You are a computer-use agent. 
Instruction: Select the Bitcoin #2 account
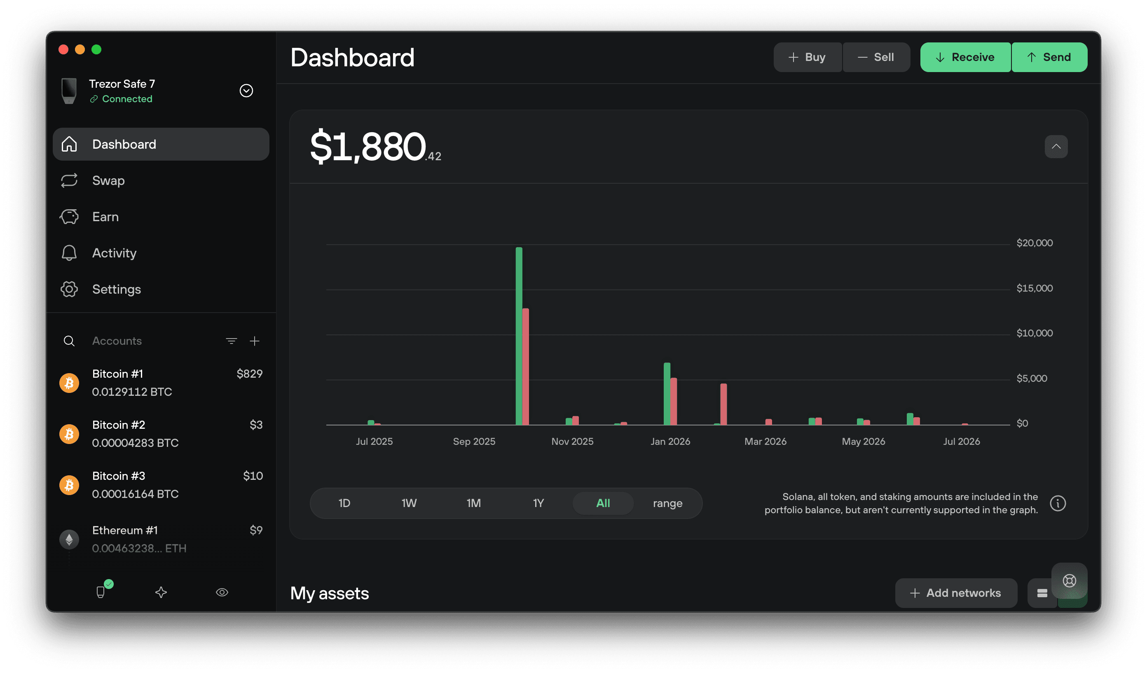click(161, 434)
